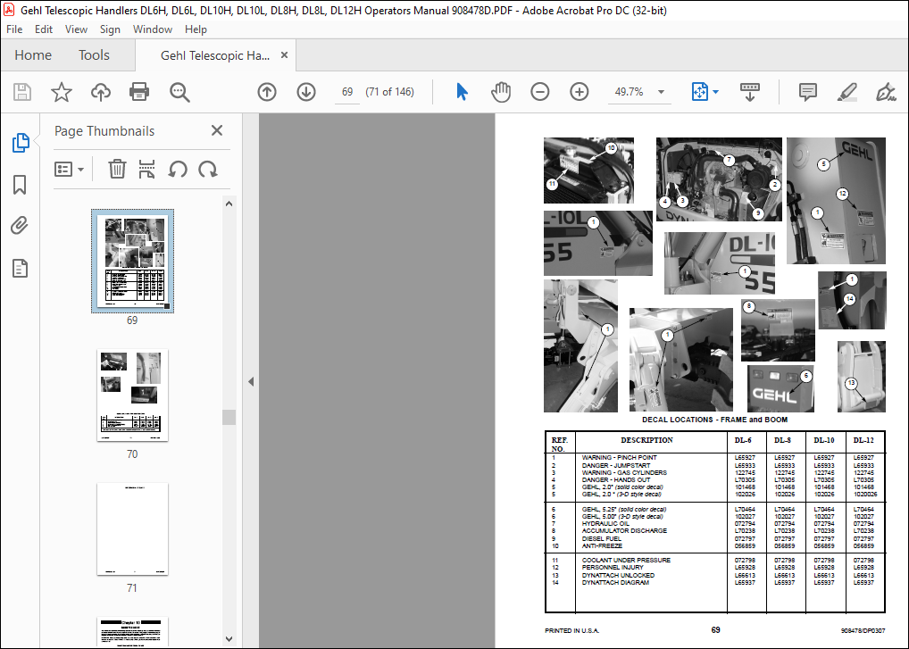The width and height of the screenshot is (909, 649).
Task: Open thumbnails options dropdown menu
Action: coord(69,170)
